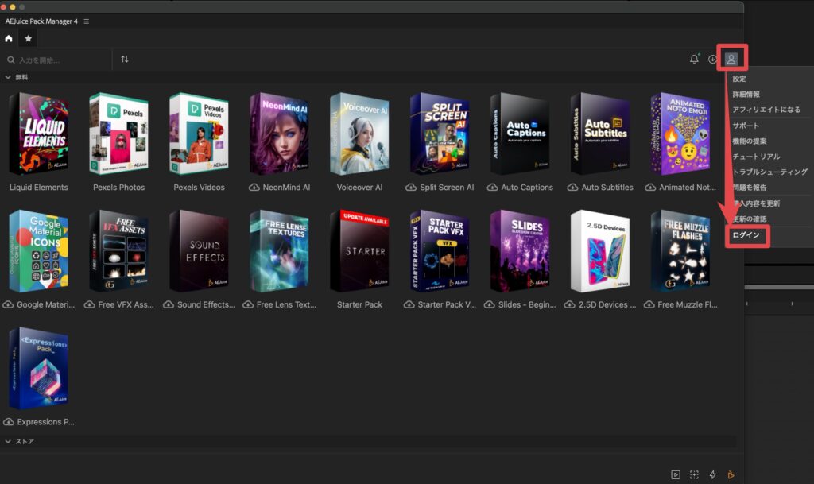Open the Favorites star tab
Screen dimensions: 814x484
click(29, 38)
